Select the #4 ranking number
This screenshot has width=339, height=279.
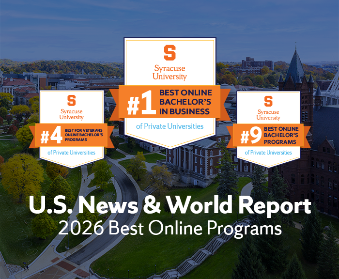pyautogui.click(x=51, y=136)
